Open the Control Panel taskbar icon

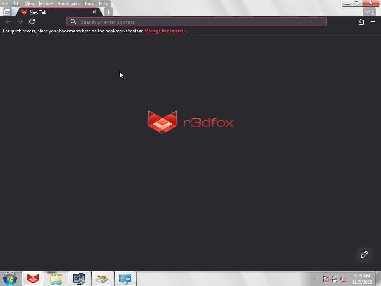point(125,279)
